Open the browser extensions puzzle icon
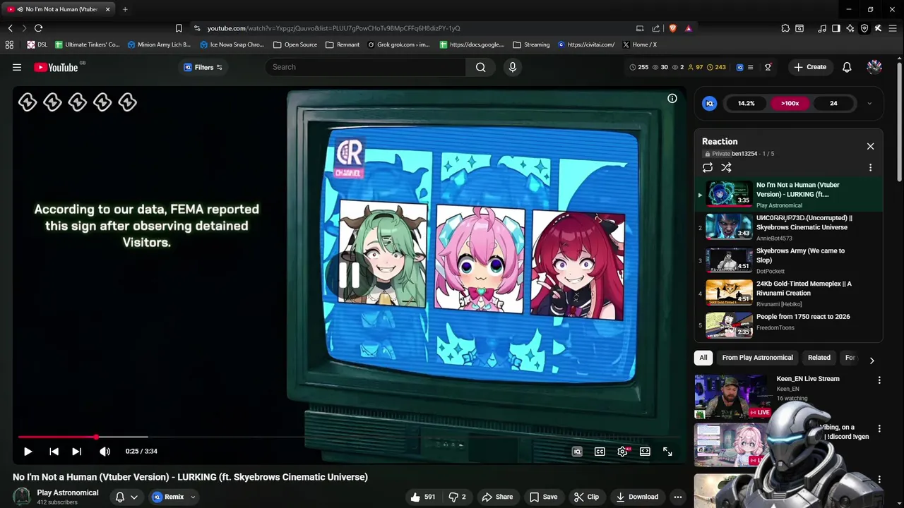Image resolution: width=904 pixels, height=508 pixels. click(785, 28)
